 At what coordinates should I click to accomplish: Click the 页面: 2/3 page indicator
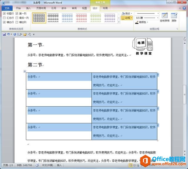[x=8, y=165]
